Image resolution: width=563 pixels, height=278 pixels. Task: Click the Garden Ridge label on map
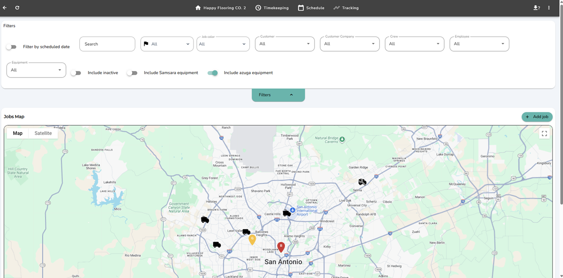(x=358, y=167)
